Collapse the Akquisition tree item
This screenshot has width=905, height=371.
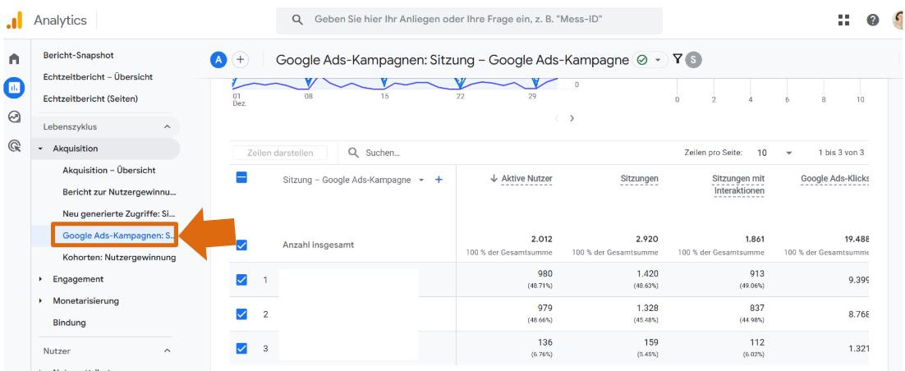click(x=41, y=149)
